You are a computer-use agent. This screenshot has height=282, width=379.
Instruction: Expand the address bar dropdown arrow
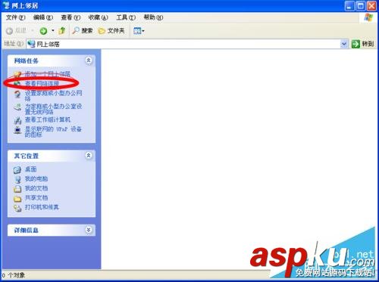pos(343,44)
